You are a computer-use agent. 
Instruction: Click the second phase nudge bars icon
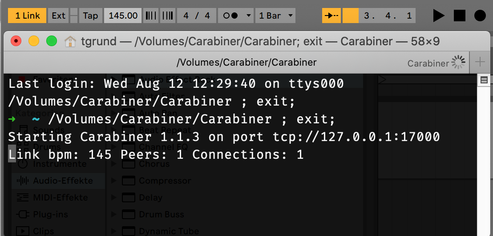(167, 16)
